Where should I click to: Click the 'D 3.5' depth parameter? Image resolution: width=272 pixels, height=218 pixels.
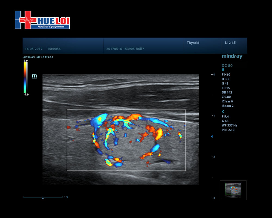click(225, 79)
